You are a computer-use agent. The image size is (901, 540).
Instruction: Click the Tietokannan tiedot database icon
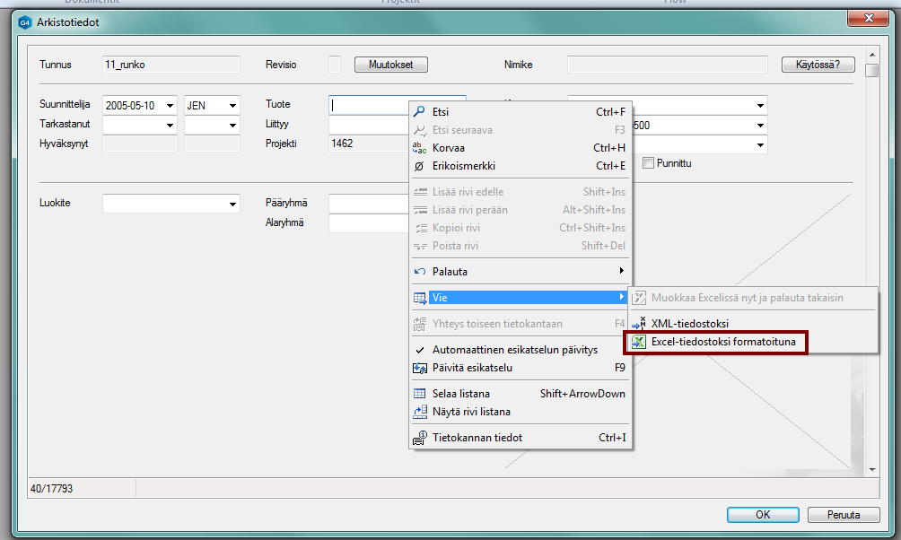(x=419, y=438)
